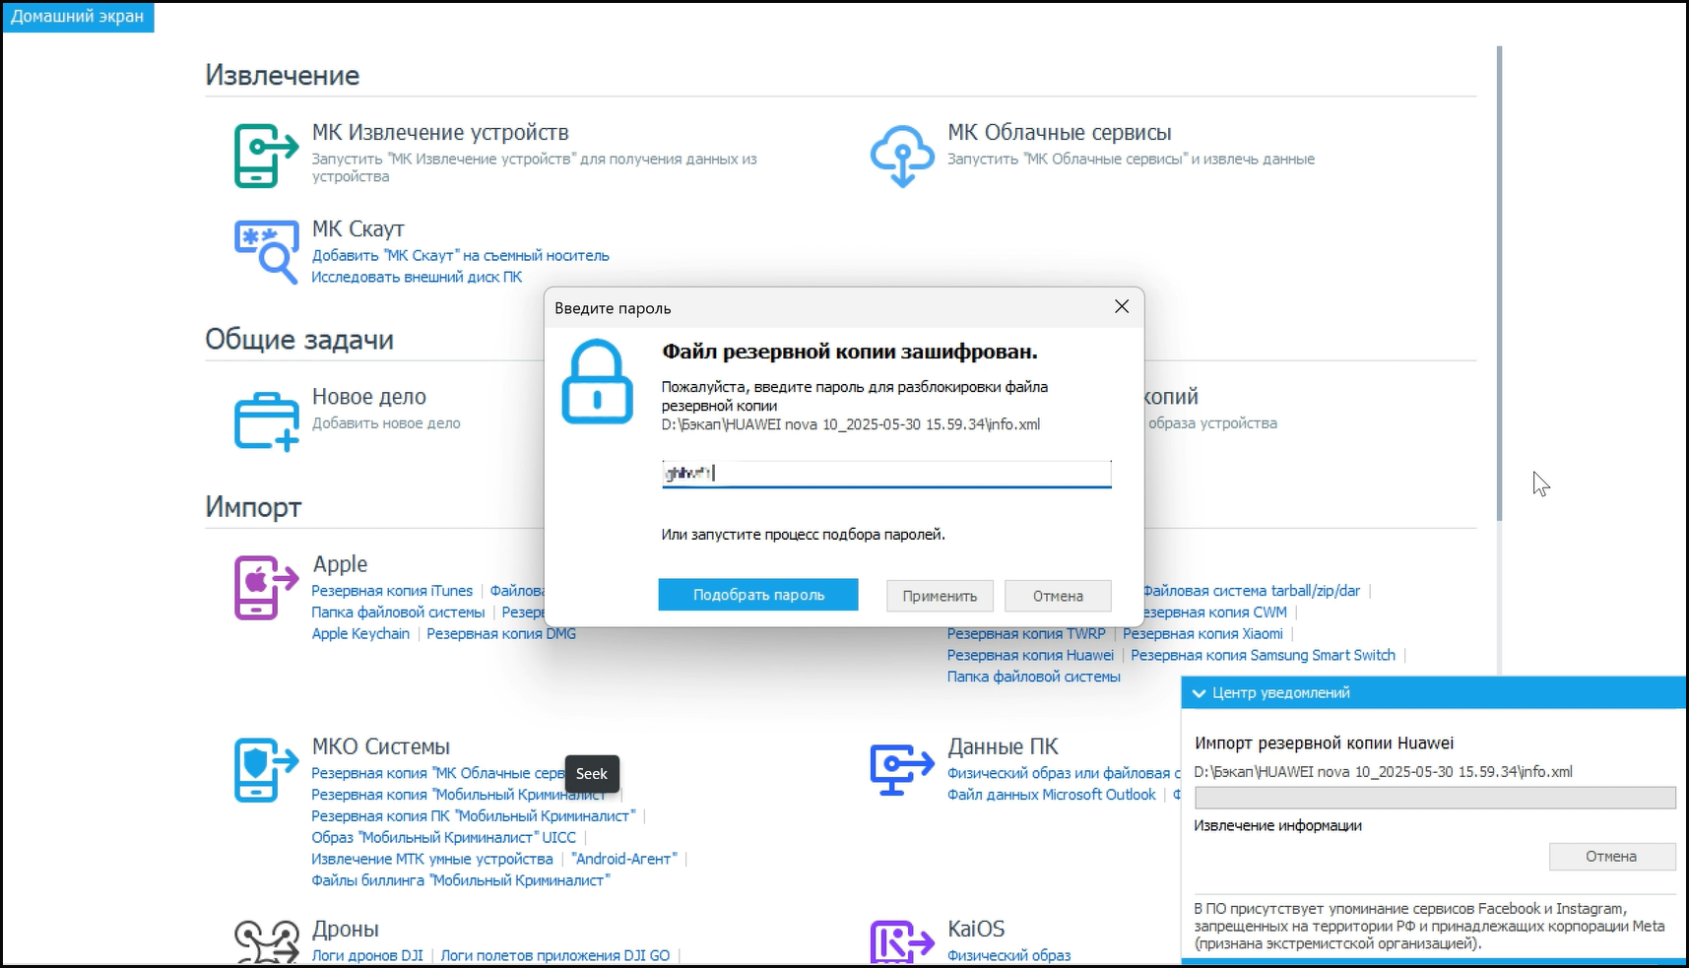
Task: Click the home screen vertical scrollbar
Action: (x=1499, y=284)
